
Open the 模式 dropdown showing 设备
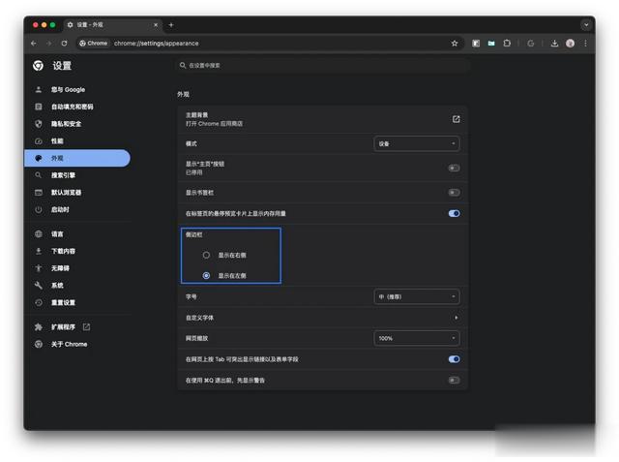coord(417,143)
